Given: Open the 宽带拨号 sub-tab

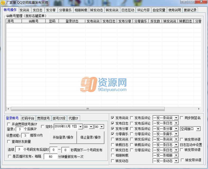Looking at the screenshot, I should pyautogui.click(x=43, y=118).
